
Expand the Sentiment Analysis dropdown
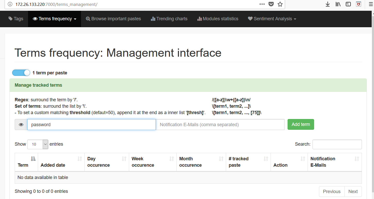click(272, 18)
